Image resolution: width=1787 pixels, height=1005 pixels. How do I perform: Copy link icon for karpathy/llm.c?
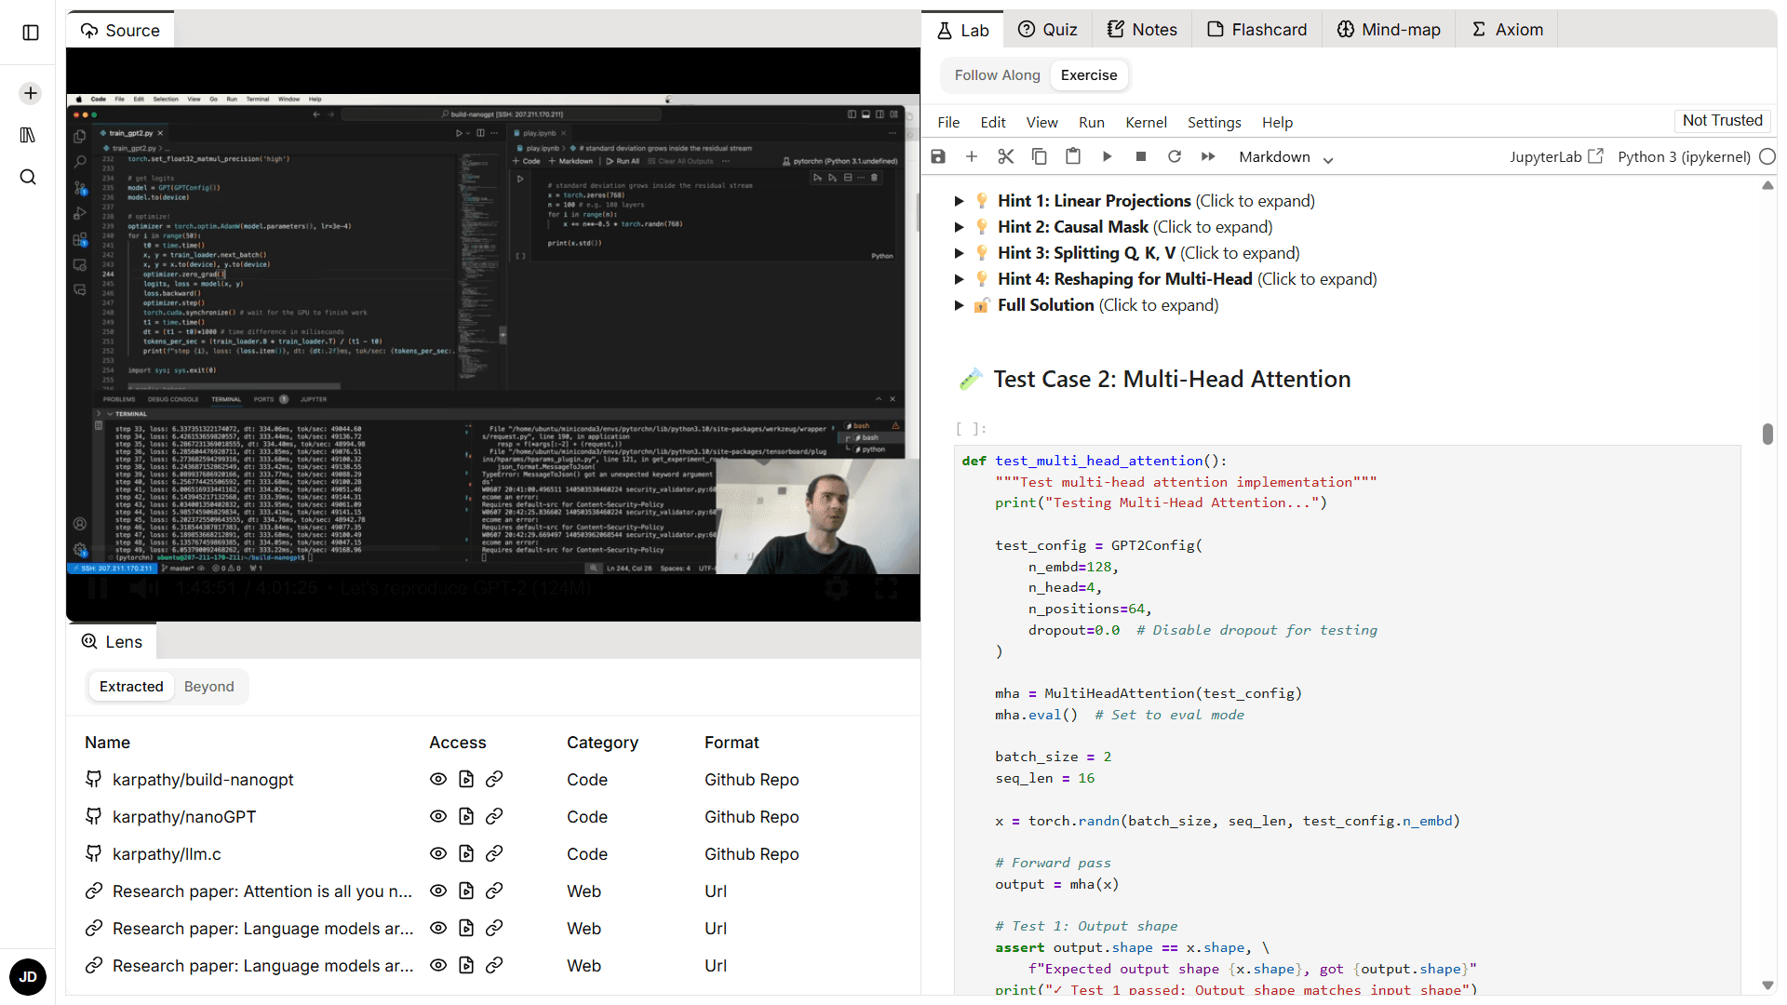(494, 853)
